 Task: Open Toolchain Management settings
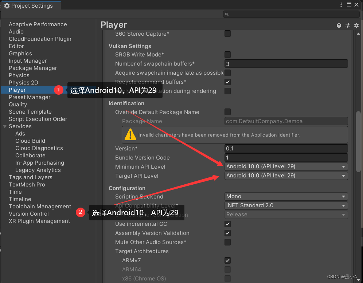[40, 207]
